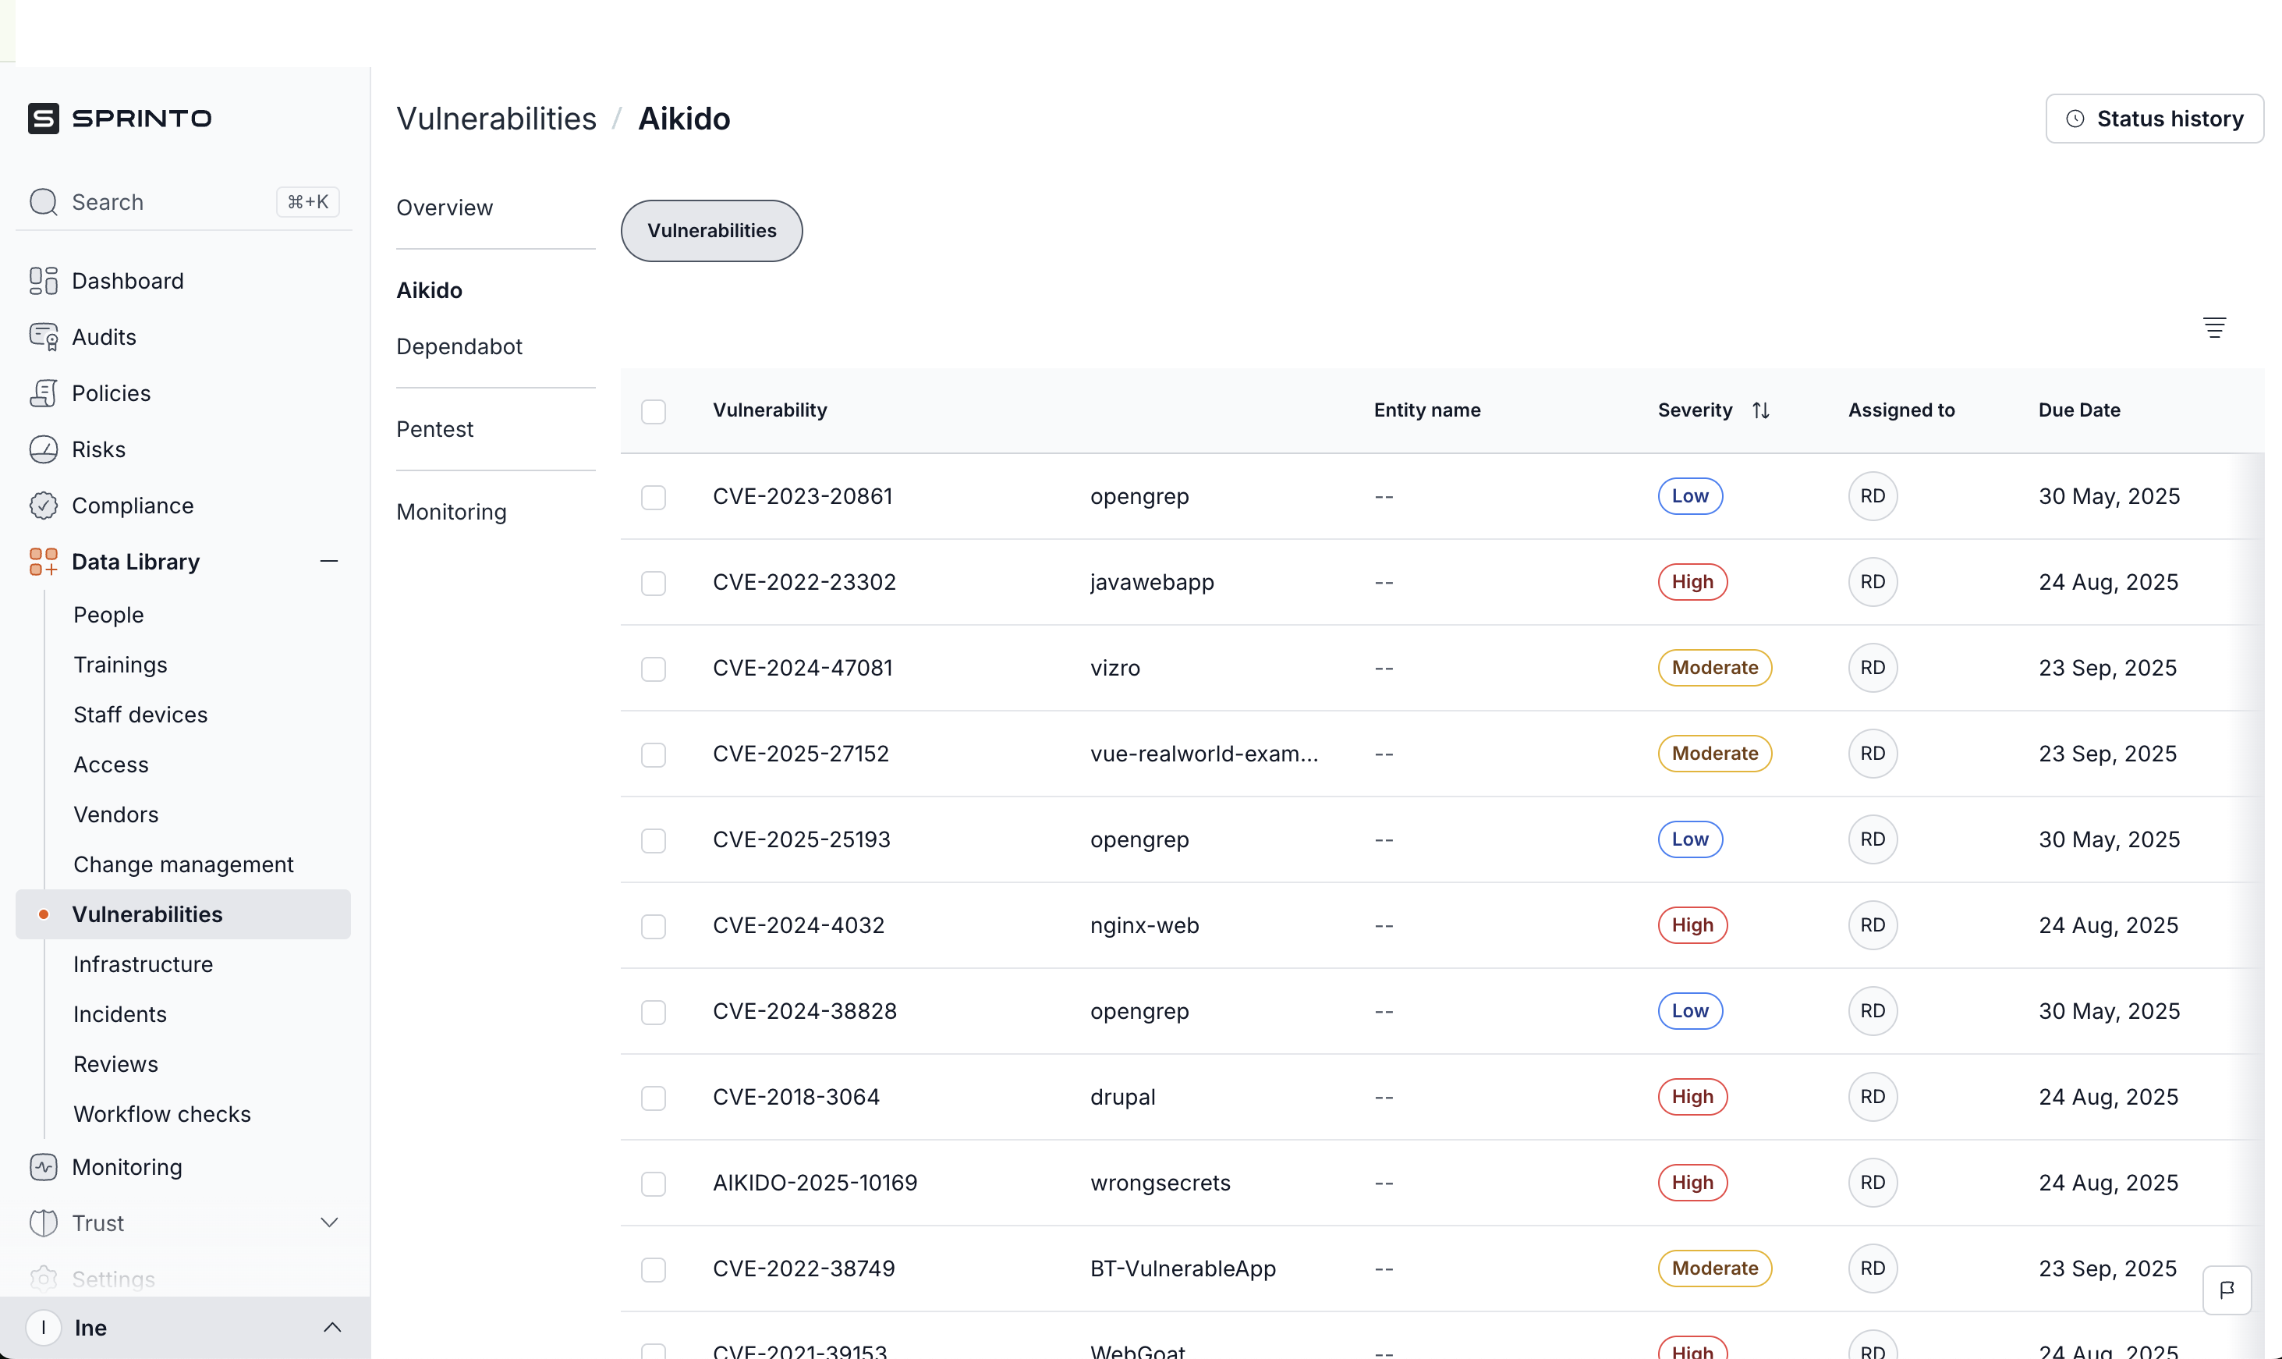Open Trainings in Data Library
Image resolution: width=2282 pixels, height=1359 pixels.
120,665
